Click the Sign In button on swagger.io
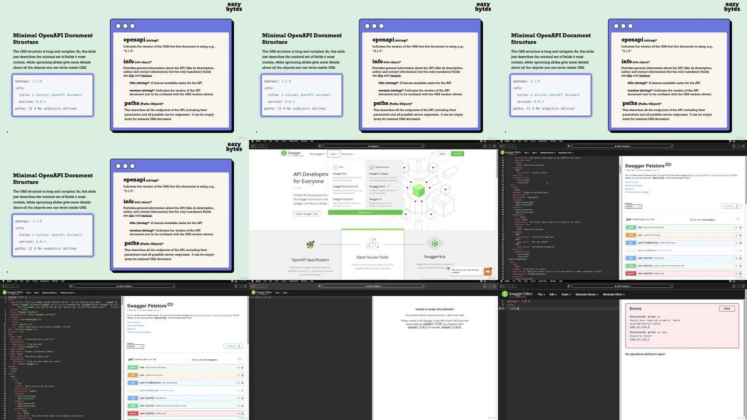Viewport: 747px width, 420px height. (442, 154)
